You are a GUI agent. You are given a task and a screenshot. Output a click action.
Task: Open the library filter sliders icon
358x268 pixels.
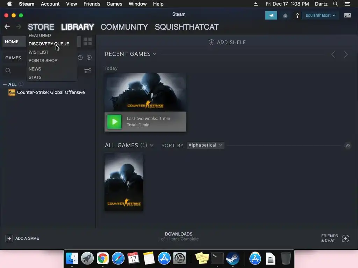88,70
